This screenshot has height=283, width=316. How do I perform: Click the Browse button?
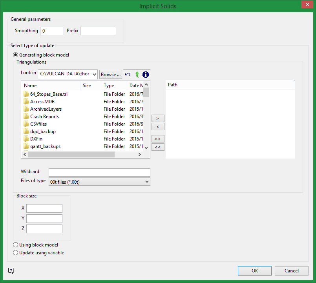(110, 75)
